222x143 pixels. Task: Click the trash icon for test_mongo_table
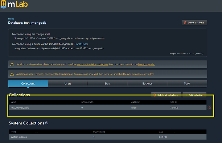(210, 108)
